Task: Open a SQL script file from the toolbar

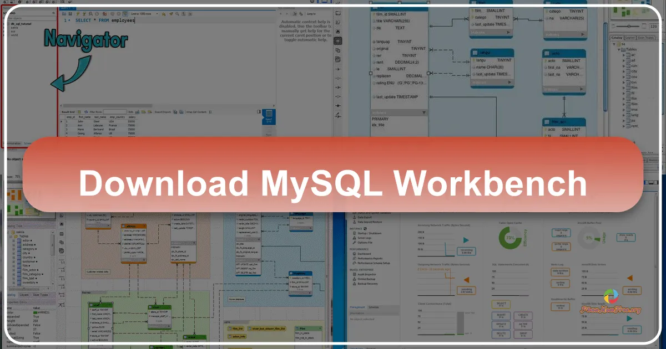Action: pyautogui.click(x=64, y=13)
